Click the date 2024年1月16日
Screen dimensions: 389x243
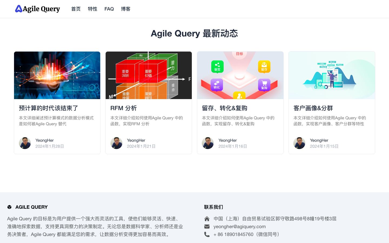[x=233, y=146]
